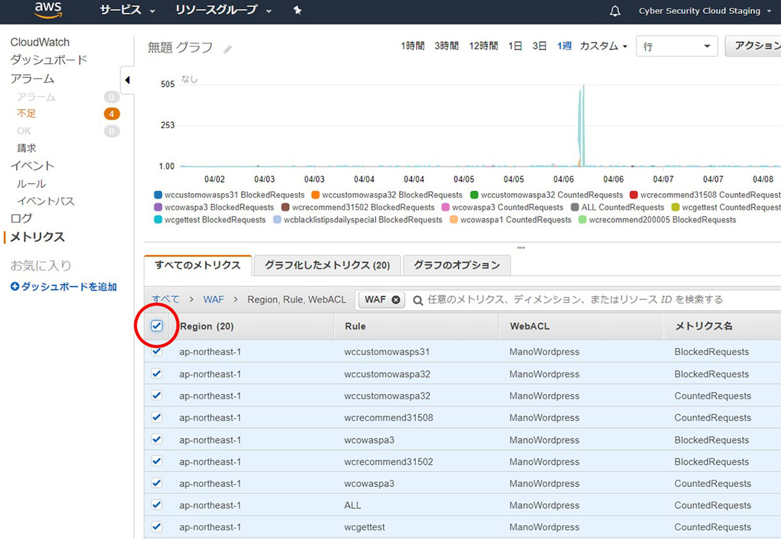Click wcgettest BlockedRequests legend color swatch
The width and height of the screenshot is (781, 539).
point(158,220)
